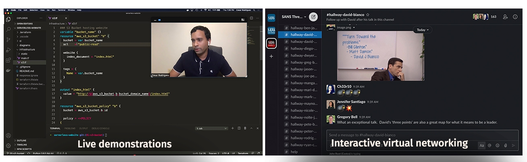Open the Go menu in menu bar
Screen dimensions: 527x162
pos(48,10)
